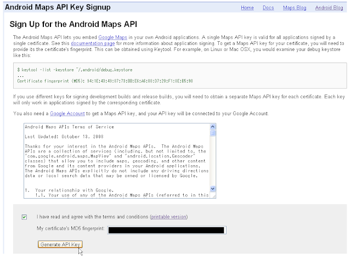Open the documentation page link
The width and height of the screenshot is (351, 259).
93,43
